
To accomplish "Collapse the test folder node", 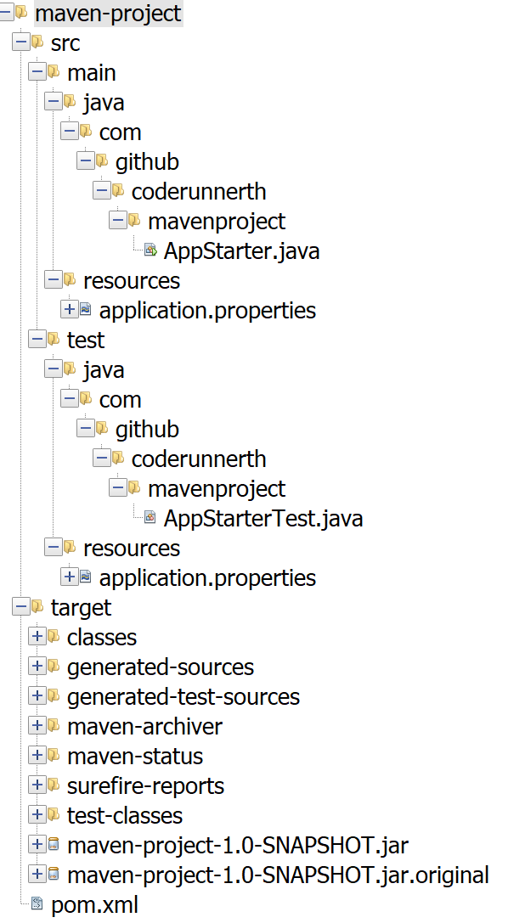I will pos(37,339).
